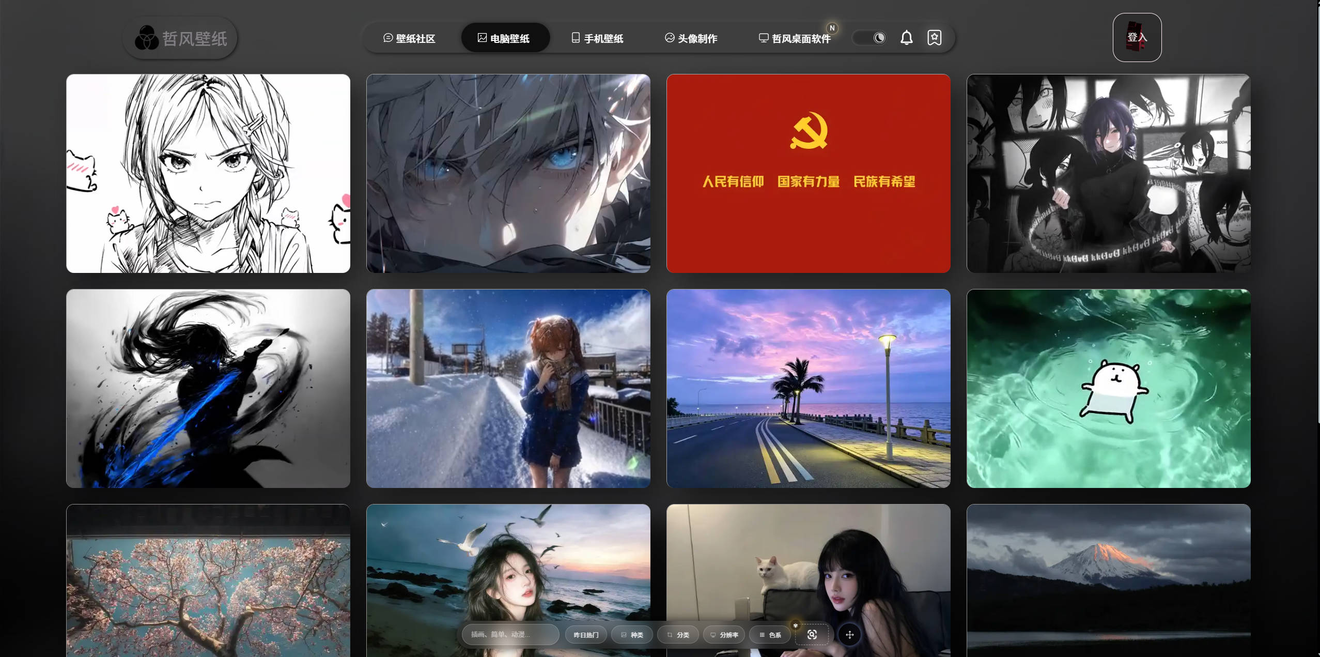Click the image search scan icon
The width and height of the screenshot is (1320, 657).
click(812, 635)
